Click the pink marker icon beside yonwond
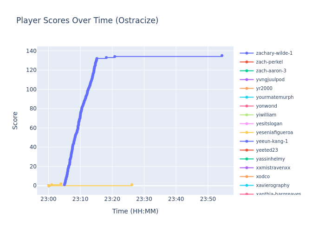 pyautogui.click(x=247, y=106)
